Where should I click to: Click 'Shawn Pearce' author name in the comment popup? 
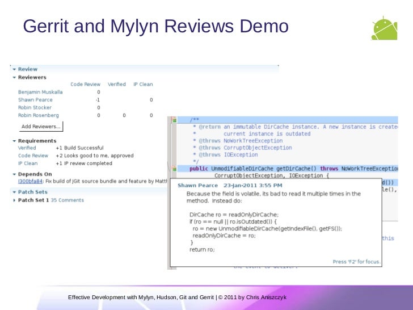[x=198, y=186]
